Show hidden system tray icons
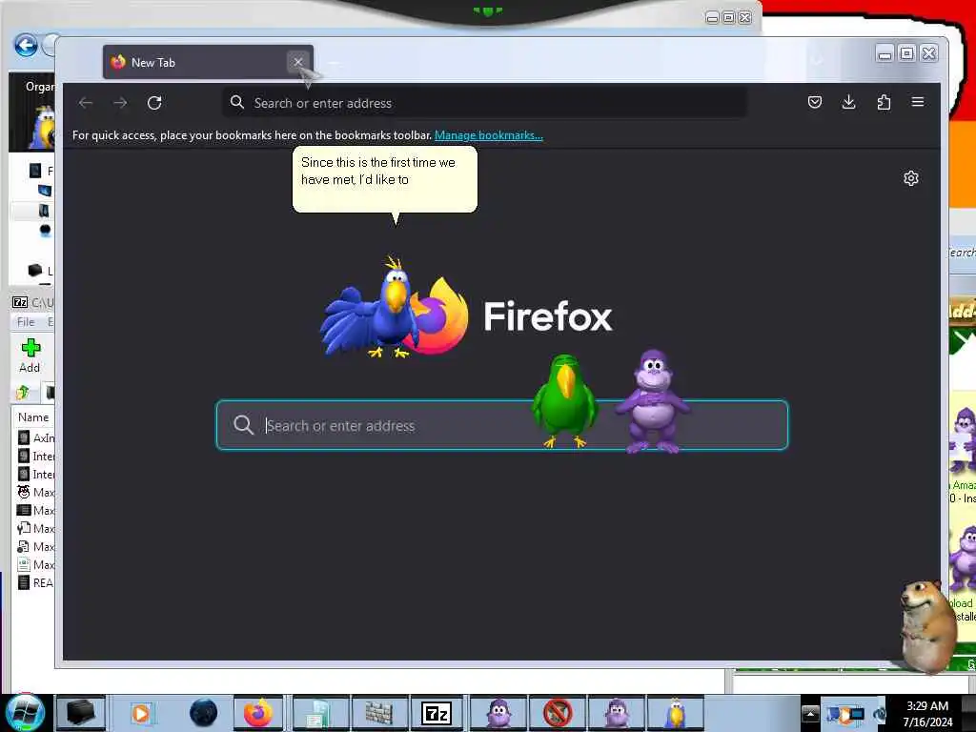This screenshot has height=732, width=976. [810, 714]
